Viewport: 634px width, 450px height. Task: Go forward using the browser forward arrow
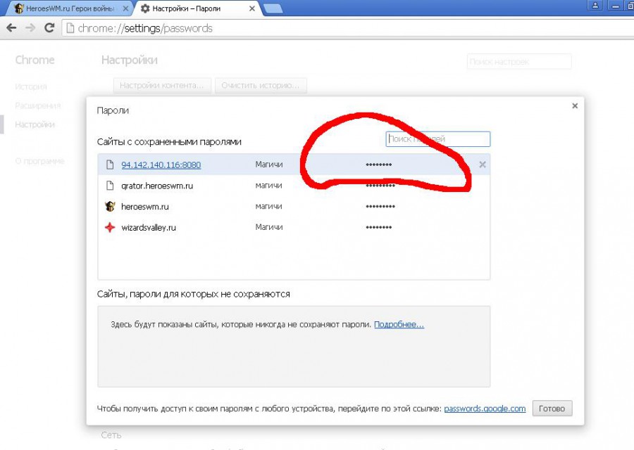point(30,28)
